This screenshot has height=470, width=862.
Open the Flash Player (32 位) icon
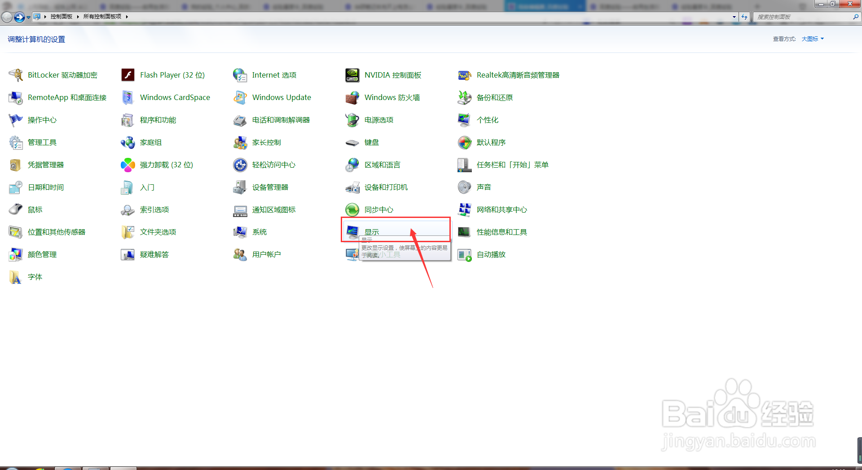point(128,75)
